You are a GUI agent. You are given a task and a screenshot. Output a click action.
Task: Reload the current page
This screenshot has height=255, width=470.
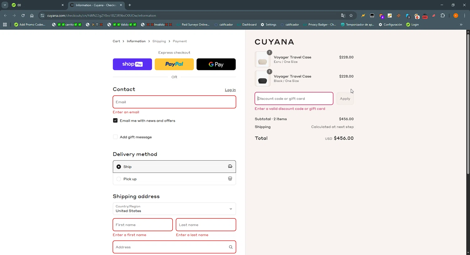click(23, 15)
